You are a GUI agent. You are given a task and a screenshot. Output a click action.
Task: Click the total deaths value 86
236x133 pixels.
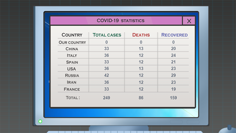[141, 98]
